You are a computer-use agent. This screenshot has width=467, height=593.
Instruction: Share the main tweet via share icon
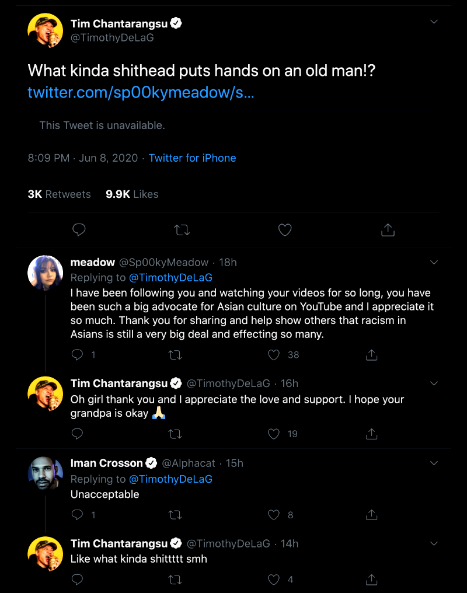[388, 231]
